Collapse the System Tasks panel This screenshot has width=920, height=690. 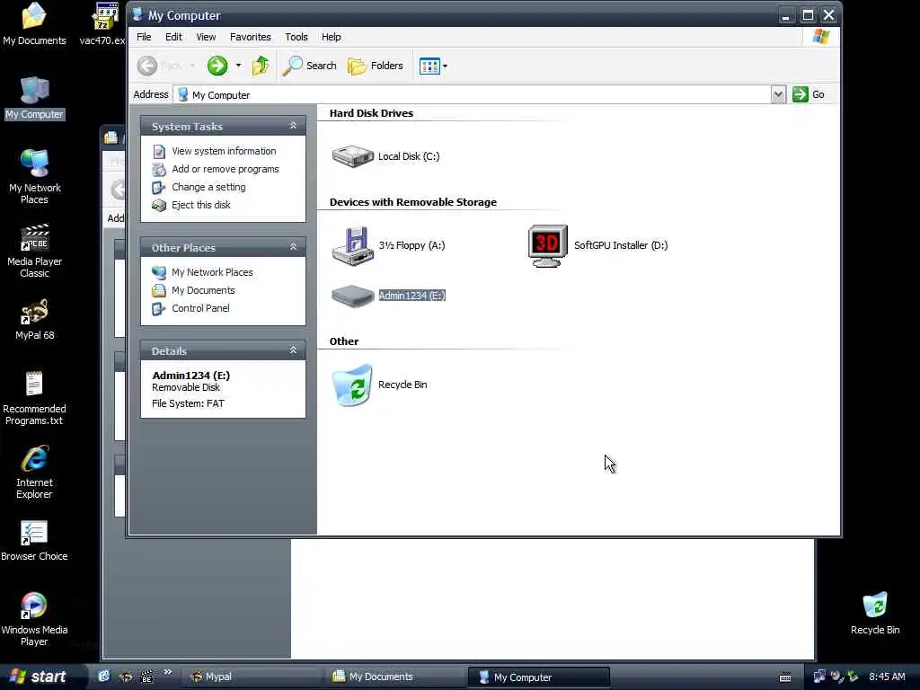pyautogui.click(x=293, y=126)
